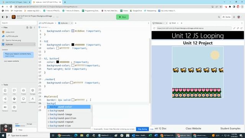Choose background-image from autocomplete list
Viewport: 245px width, 138px height.
[69, 114]
